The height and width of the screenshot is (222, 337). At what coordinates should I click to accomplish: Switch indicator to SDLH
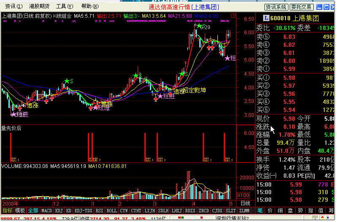(163, 211)
